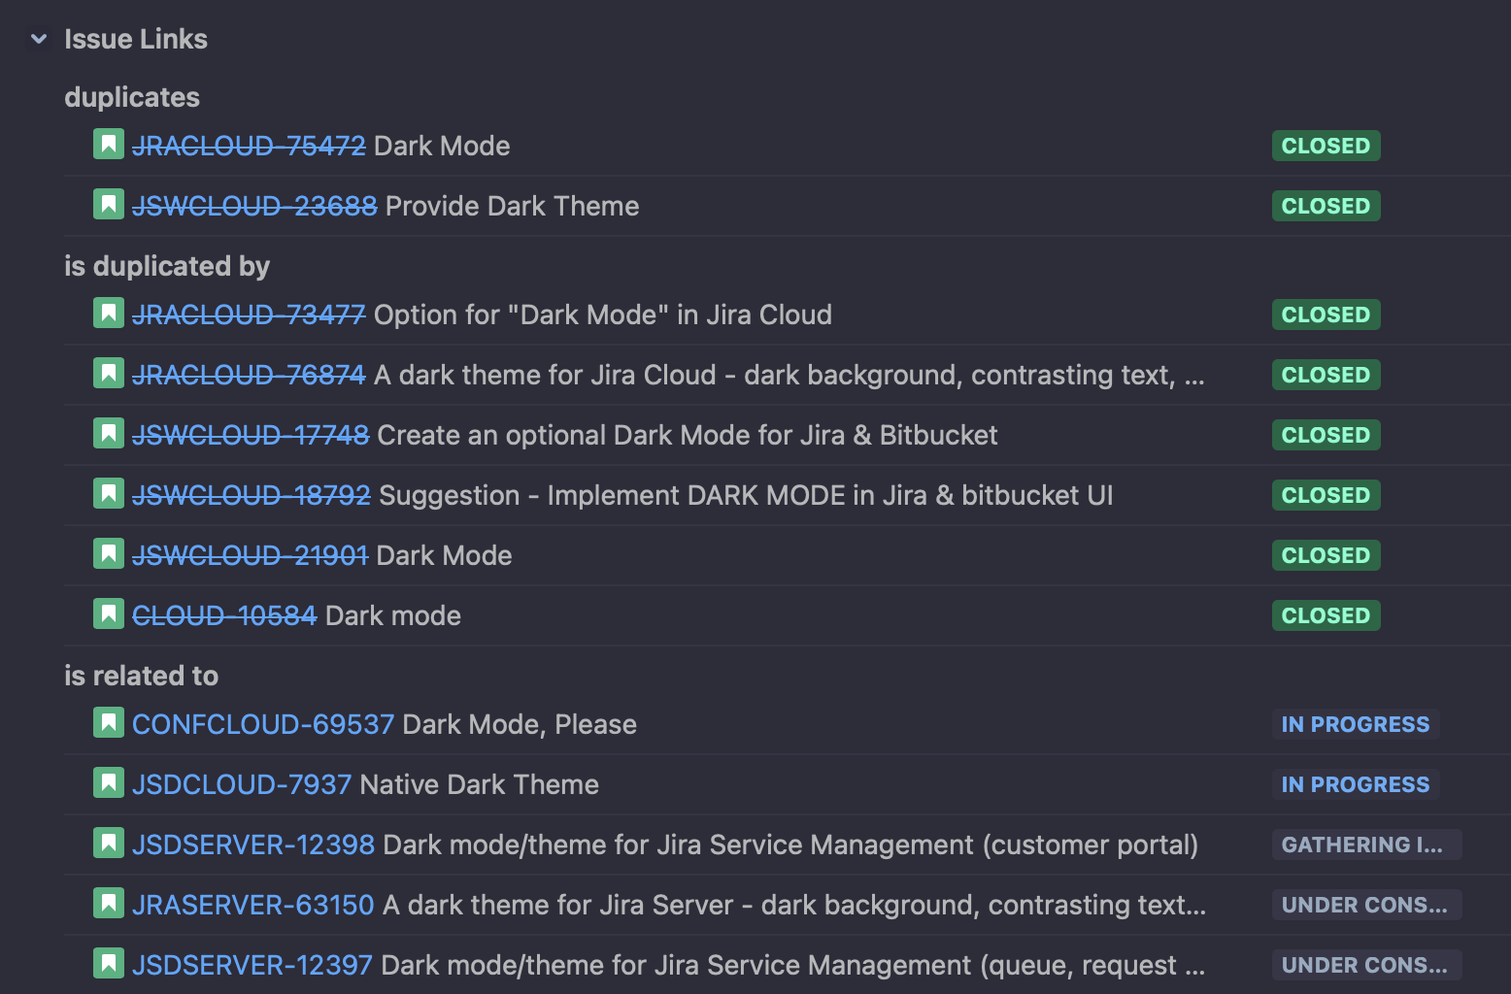Click CLOSED status of JRACLOUD-73477
Image resolution: width=1511 pixels, height=994 pixels.
(1326, 315)
